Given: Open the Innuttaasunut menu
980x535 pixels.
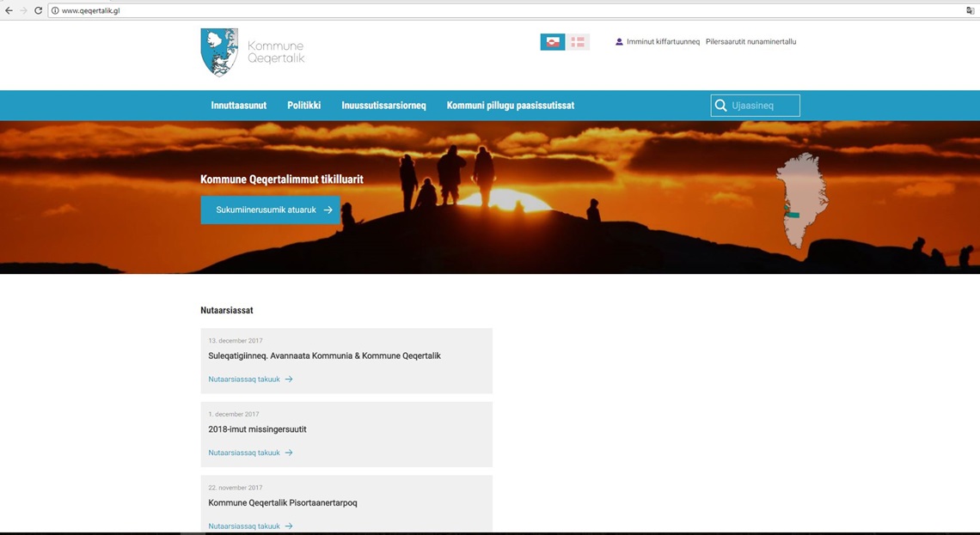Looking at the screenshot, I should (238, 106).
